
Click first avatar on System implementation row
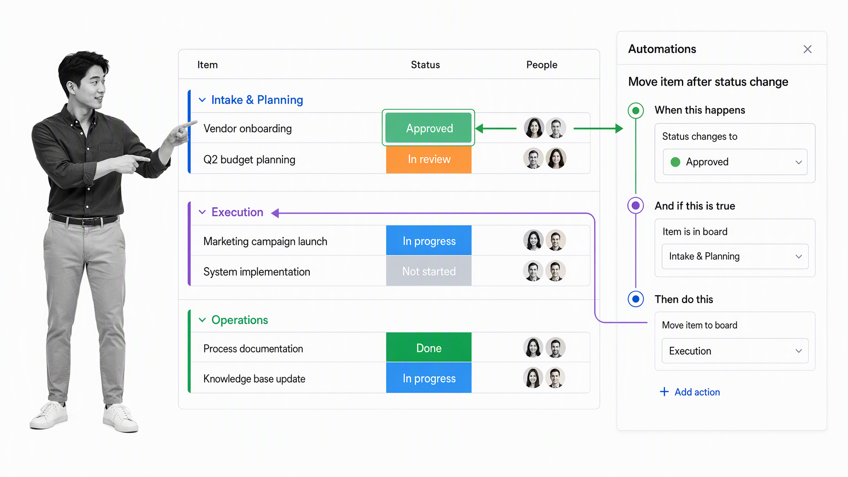(x=533, y=271)
